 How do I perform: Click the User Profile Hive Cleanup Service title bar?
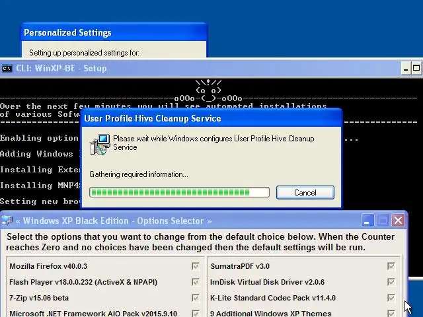tap(211, 118)
